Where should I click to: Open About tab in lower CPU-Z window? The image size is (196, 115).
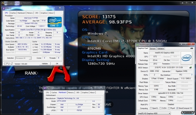click(92, 92)
